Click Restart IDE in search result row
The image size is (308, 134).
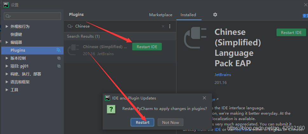point(147,47)
